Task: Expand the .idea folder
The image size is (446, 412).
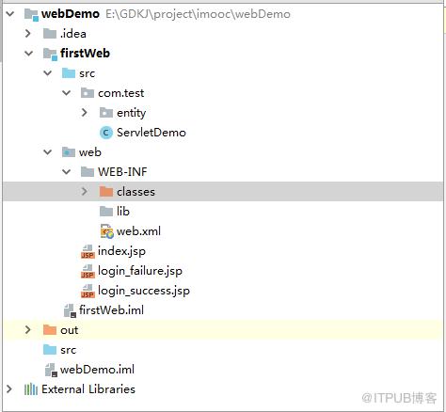Action: pos(28,34)
